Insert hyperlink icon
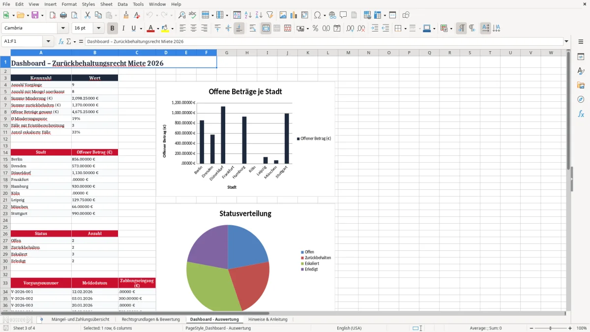Viewport: 590px width, 332px height. coord(332,15)
